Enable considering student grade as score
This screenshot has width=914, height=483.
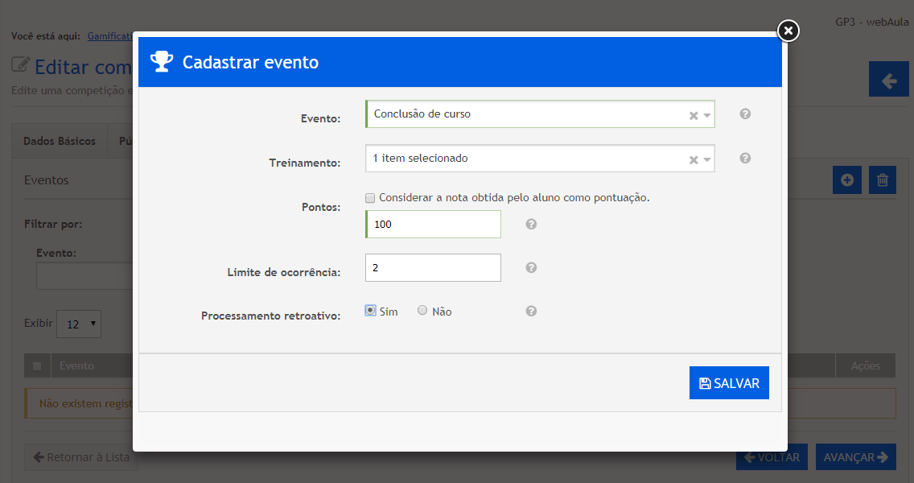click(370, 198)
